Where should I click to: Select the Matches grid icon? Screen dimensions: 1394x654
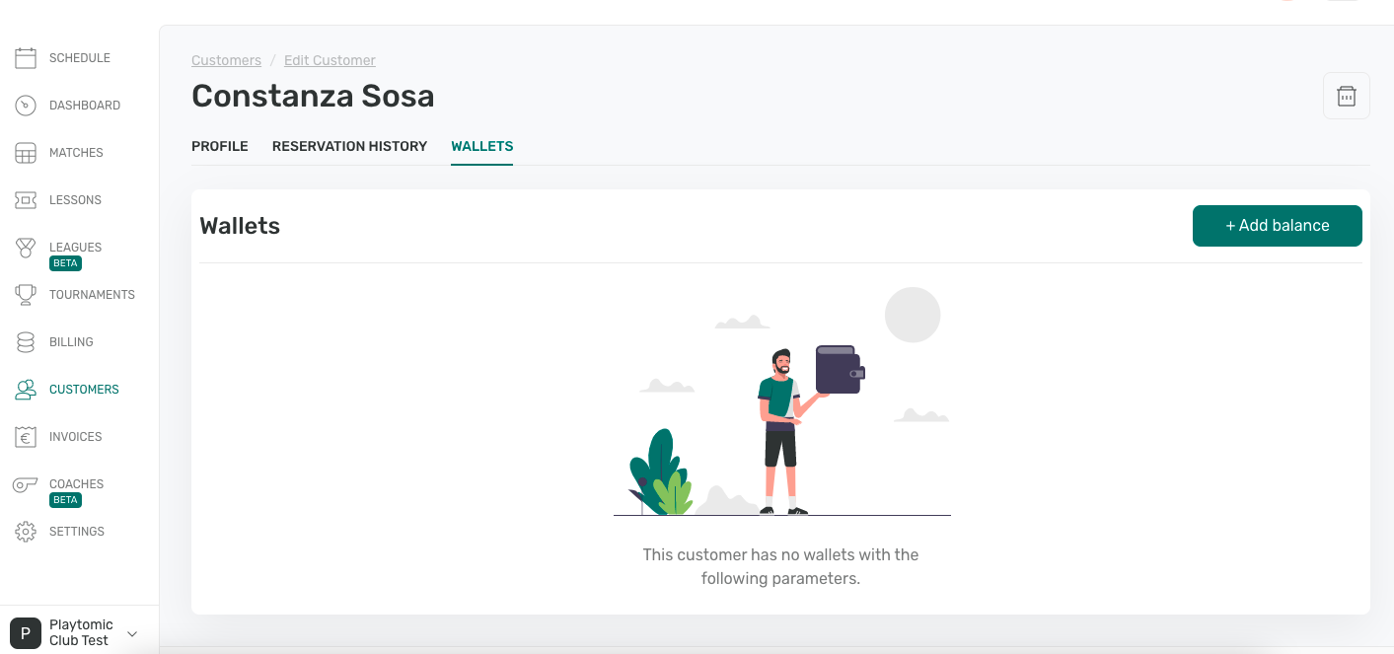pyautogui.click(x=26, y=153)
